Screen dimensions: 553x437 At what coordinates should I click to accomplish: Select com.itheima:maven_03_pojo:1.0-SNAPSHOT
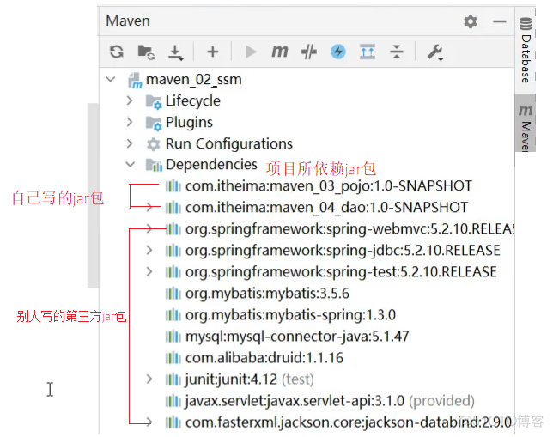[x=329, y=186]
